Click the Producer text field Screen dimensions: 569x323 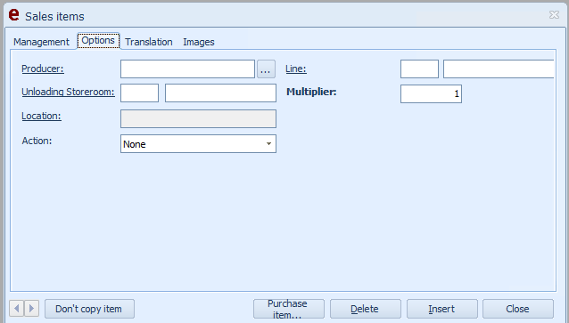pyautogui.click(x=187, y=69)
